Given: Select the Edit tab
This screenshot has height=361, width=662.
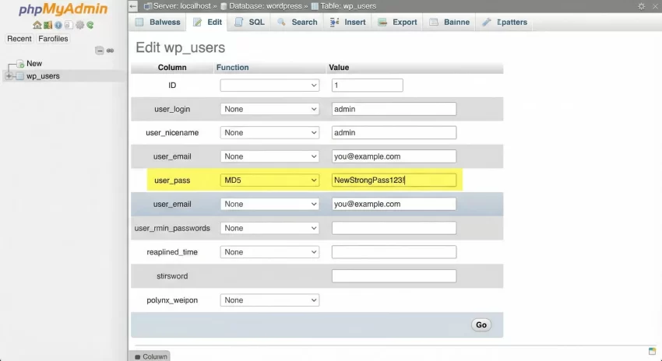Looking at the screenshot, I should point(207,23).
